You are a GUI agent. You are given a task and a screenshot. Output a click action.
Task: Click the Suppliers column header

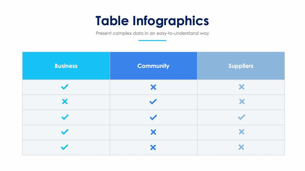pos(241,66)
